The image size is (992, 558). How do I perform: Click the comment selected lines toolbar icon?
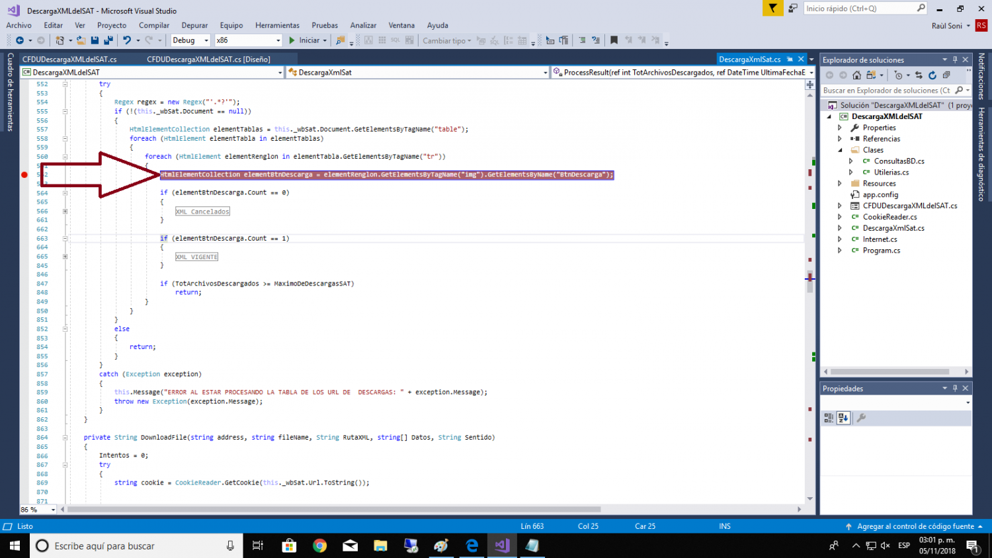(x=582, y=40)
